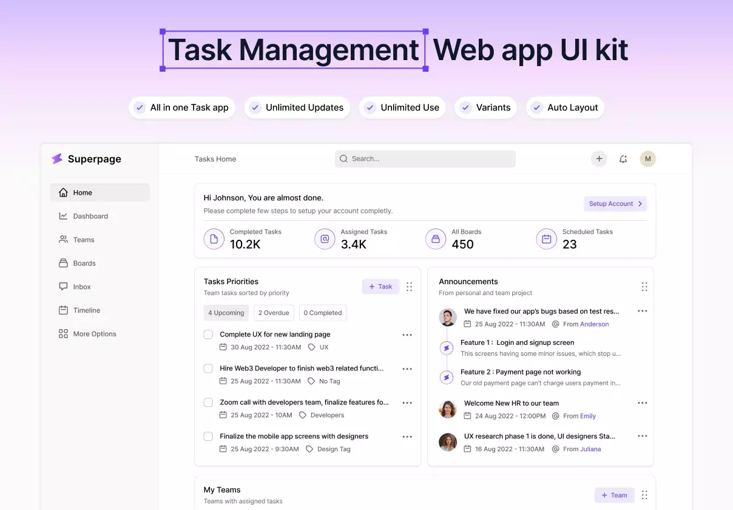
Task: Open More Options in the sidebar
Action: 94,334
